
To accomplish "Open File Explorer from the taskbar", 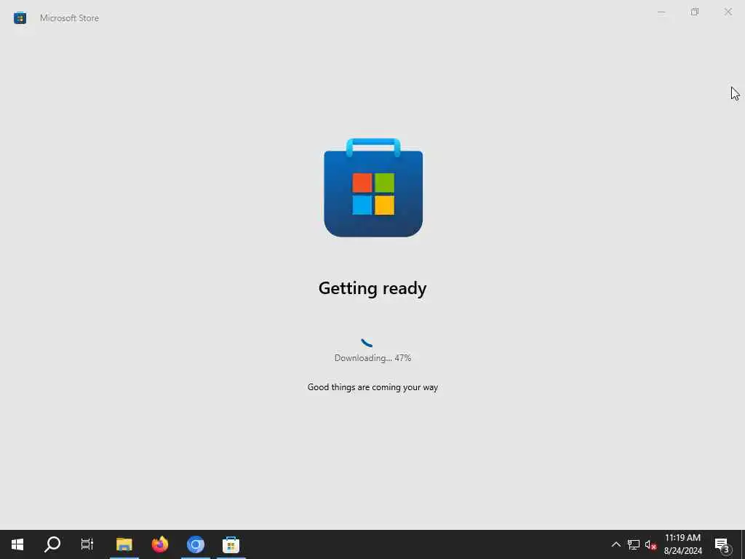I will click(124, 544).
